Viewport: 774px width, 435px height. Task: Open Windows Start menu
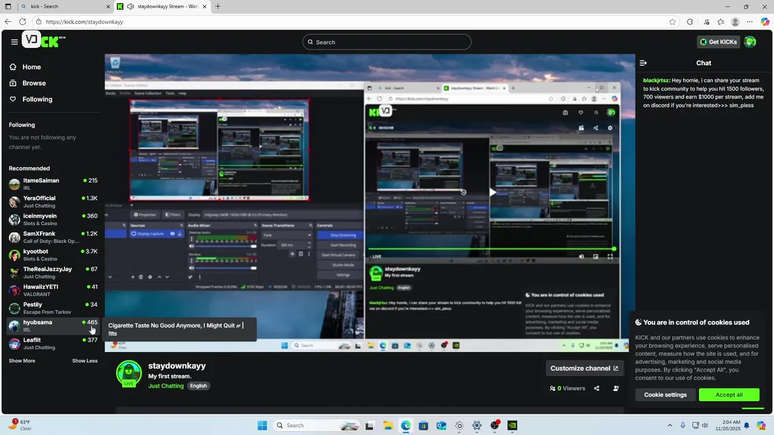pyautogui.click(x=262, y=425)
